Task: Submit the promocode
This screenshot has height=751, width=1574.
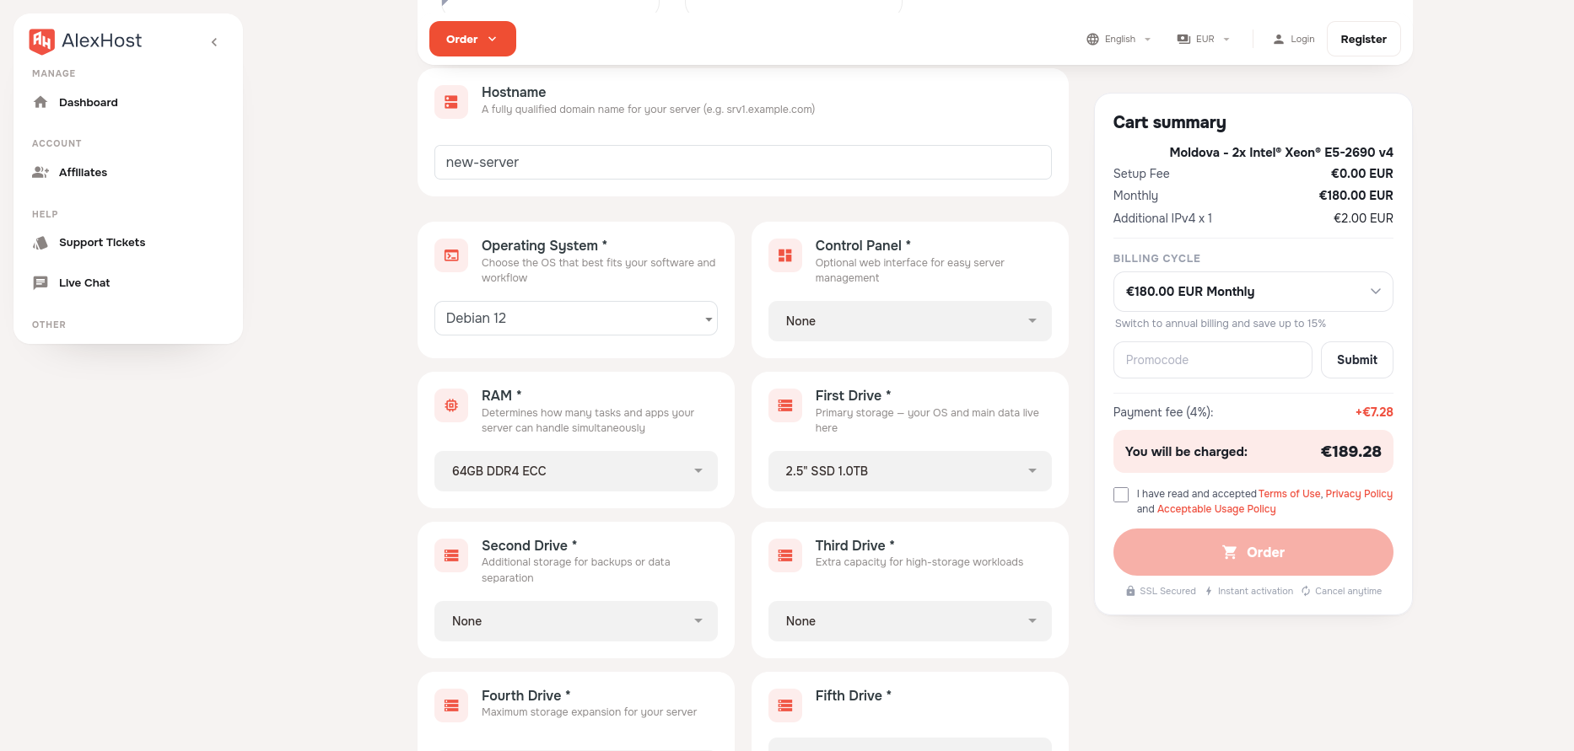Action: [1356, 360]
